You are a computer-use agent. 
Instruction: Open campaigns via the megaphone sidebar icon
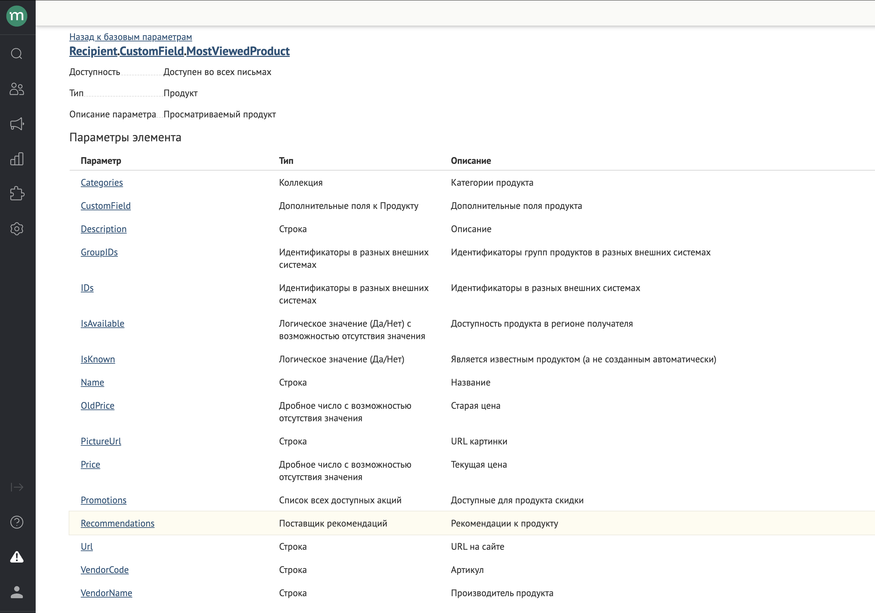pos(17,124)
